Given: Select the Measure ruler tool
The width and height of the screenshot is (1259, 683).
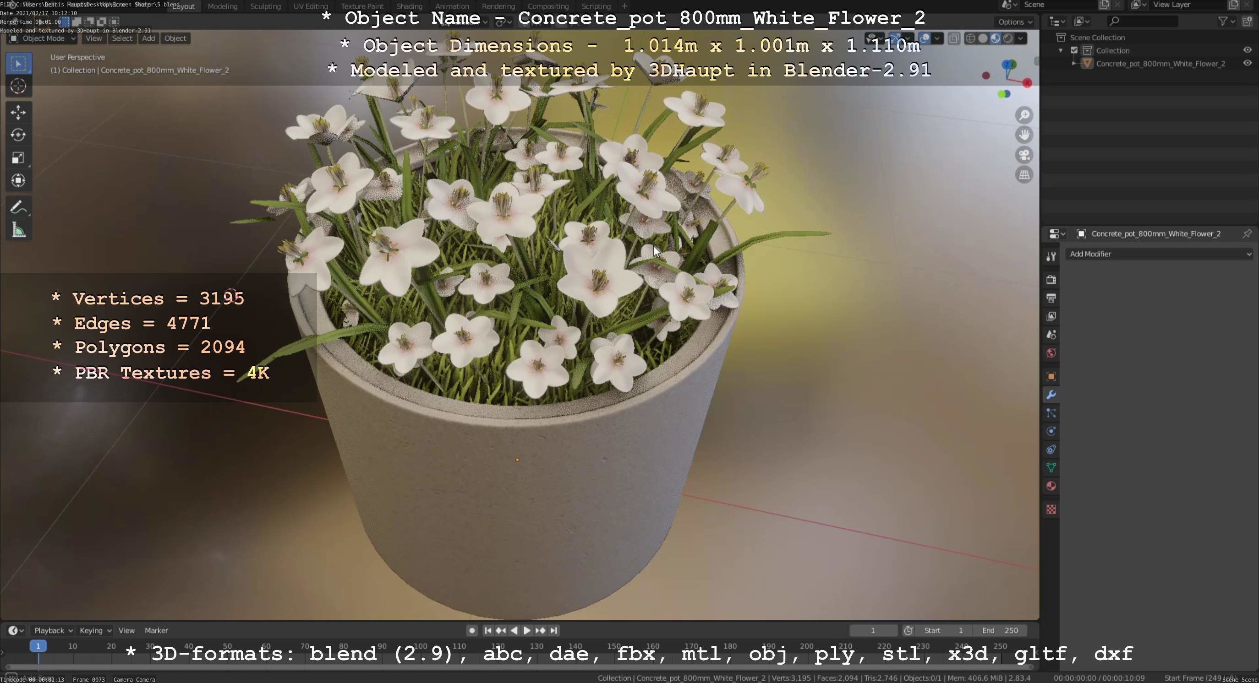Looking at the screenshot, I should pos(19,230).
